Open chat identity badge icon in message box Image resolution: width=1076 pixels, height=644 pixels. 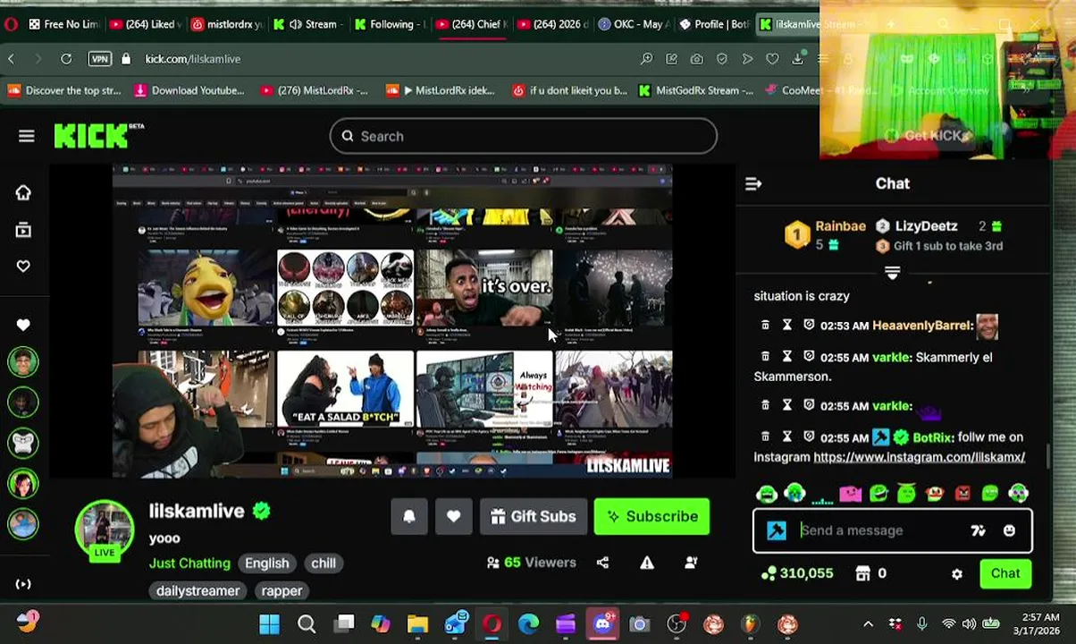click(x=777, y=530)
